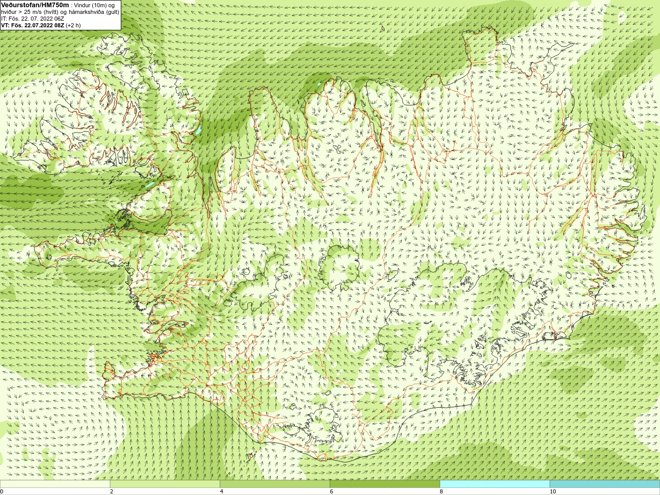Click the scale label '10'
This screenshot has height=495, width=660.
pyautogui.click(x=552, y=491)
